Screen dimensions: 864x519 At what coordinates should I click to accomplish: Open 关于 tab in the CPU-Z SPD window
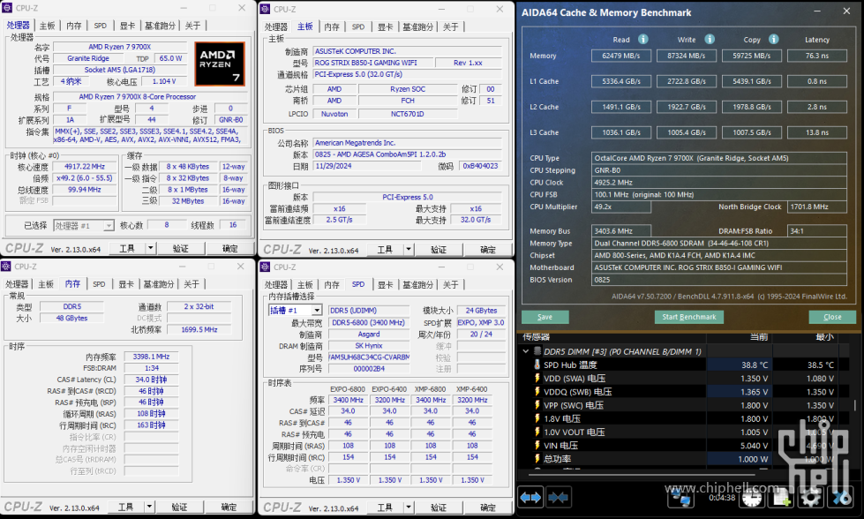451,285
